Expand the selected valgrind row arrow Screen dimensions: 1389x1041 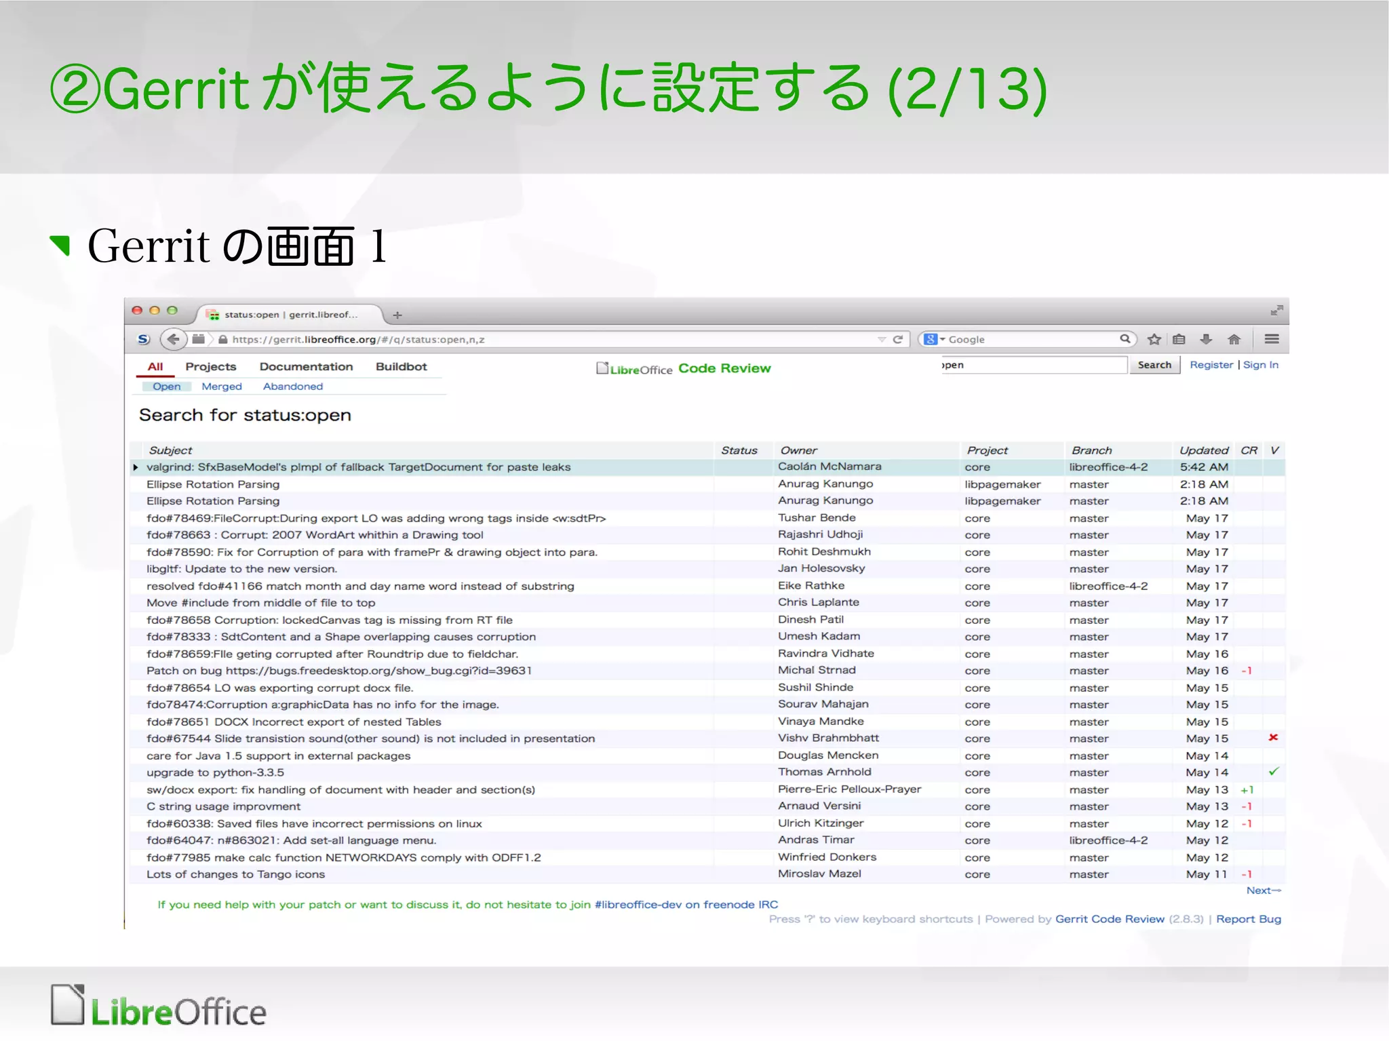(136, 467)
